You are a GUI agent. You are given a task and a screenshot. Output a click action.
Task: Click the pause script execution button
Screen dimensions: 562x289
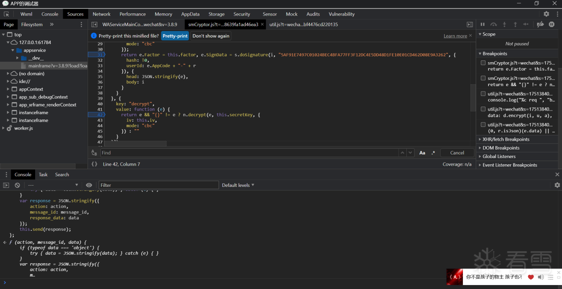pos(482,24)
